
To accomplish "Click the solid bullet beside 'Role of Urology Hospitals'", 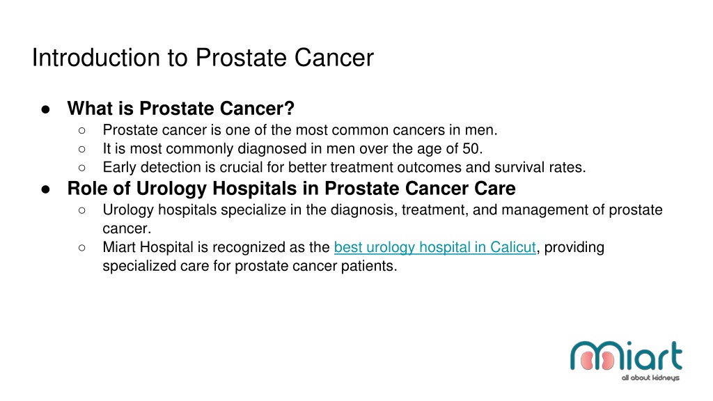I will (x=45, y=189).
